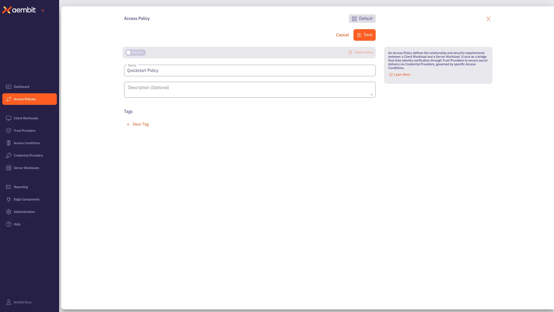Close the Access Policy panel
554x312 pixels.
488,19
